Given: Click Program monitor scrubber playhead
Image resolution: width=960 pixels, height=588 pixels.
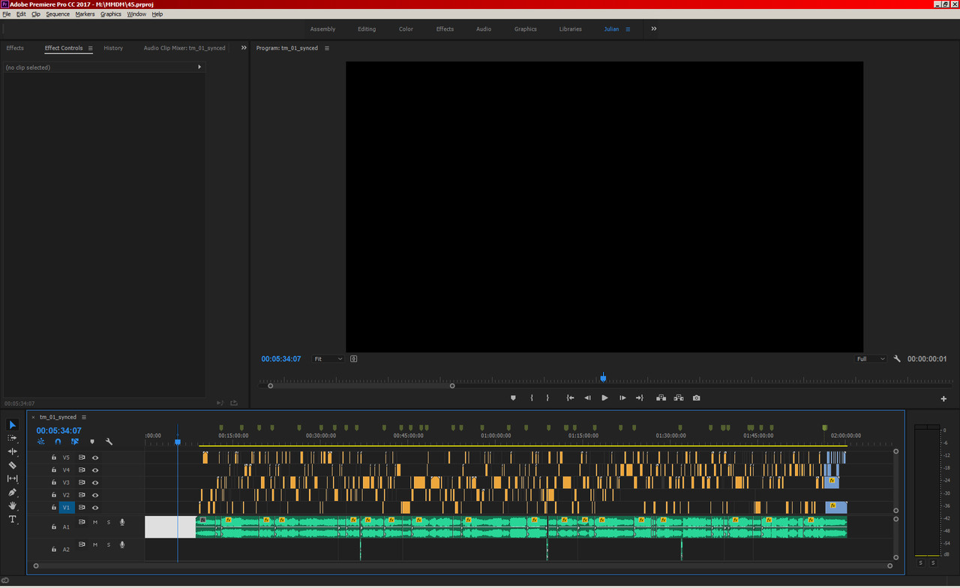Looking at the screenshot, I should coord(603,378).
